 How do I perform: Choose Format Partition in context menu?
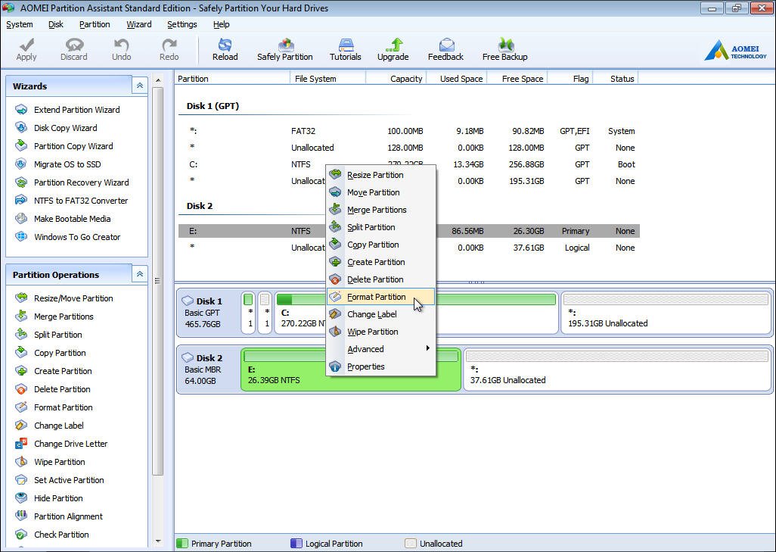(376, 297)
